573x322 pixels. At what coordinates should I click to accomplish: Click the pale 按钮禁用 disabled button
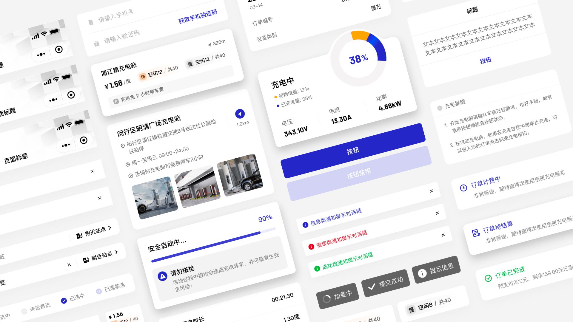[359, 173]
